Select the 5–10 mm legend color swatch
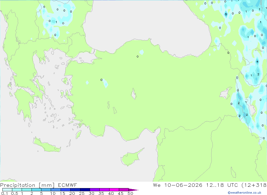Viewport: 267px width, 195px height. 46,190
